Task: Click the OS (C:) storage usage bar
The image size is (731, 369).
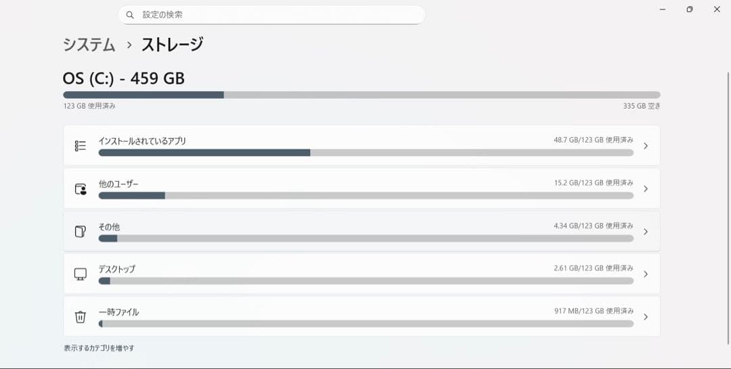Action: pos(361,95)
